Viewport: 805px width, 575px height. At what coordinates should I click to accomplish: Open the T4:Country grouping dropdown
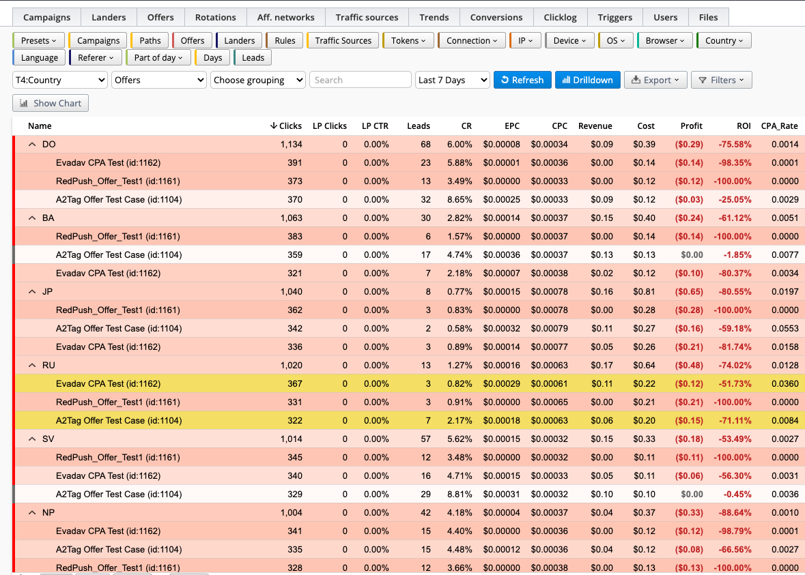59,80
